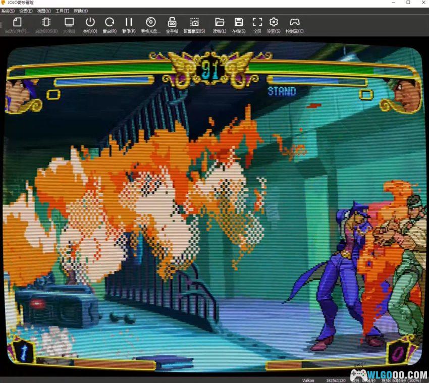Power off the game with 关机(O)
Screen dimensions: 429x383
coord(90,25)
